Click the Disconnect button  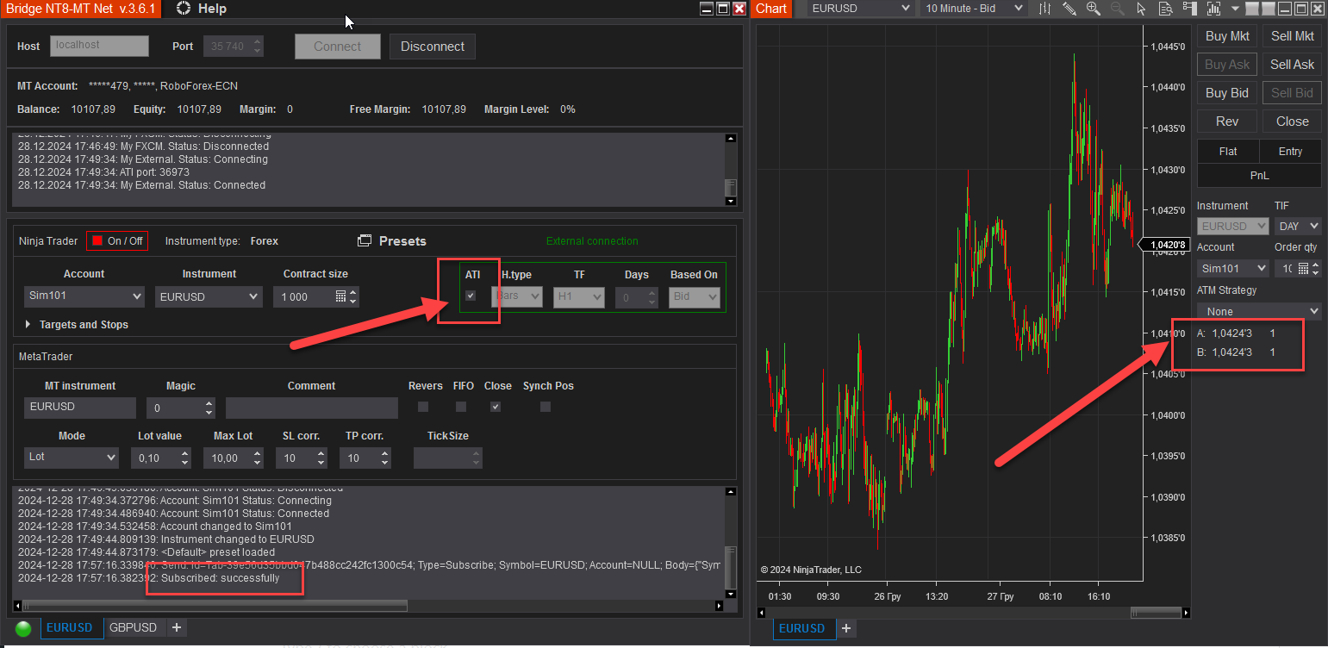point(432,47)
